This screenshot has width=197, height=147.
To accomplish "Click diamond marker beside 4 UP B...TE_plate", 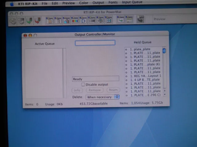I will point(127,80).
